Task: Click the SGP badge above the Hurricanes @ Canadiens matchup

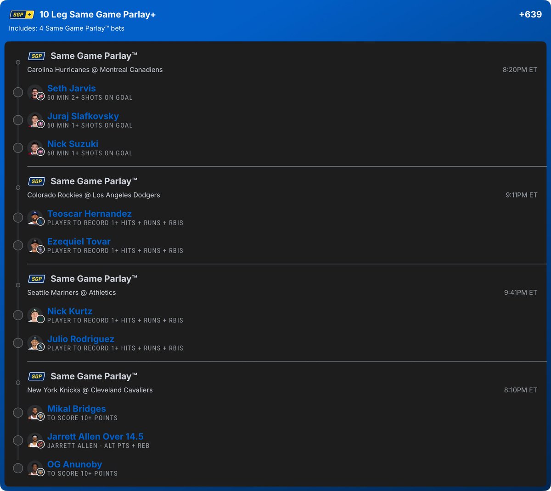Action: pyautogui.click(x=37, y=56)
